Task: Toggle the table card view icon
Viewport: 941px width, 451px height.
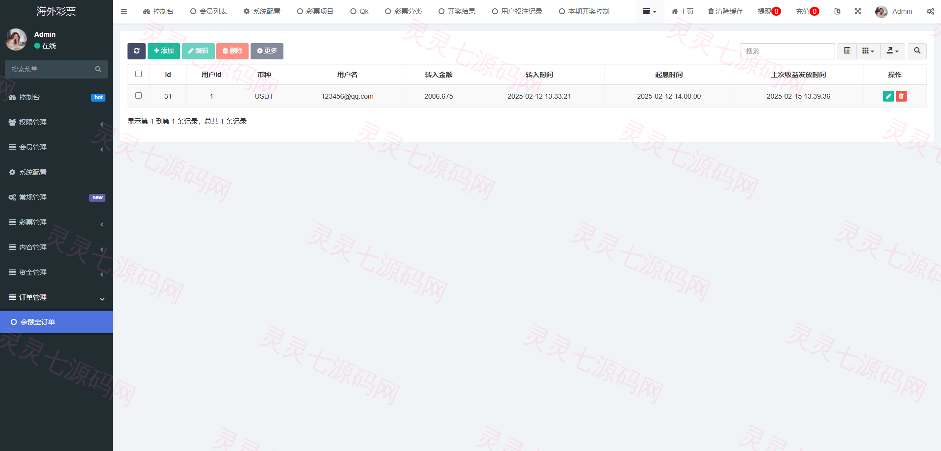Action: click(847, 51)
